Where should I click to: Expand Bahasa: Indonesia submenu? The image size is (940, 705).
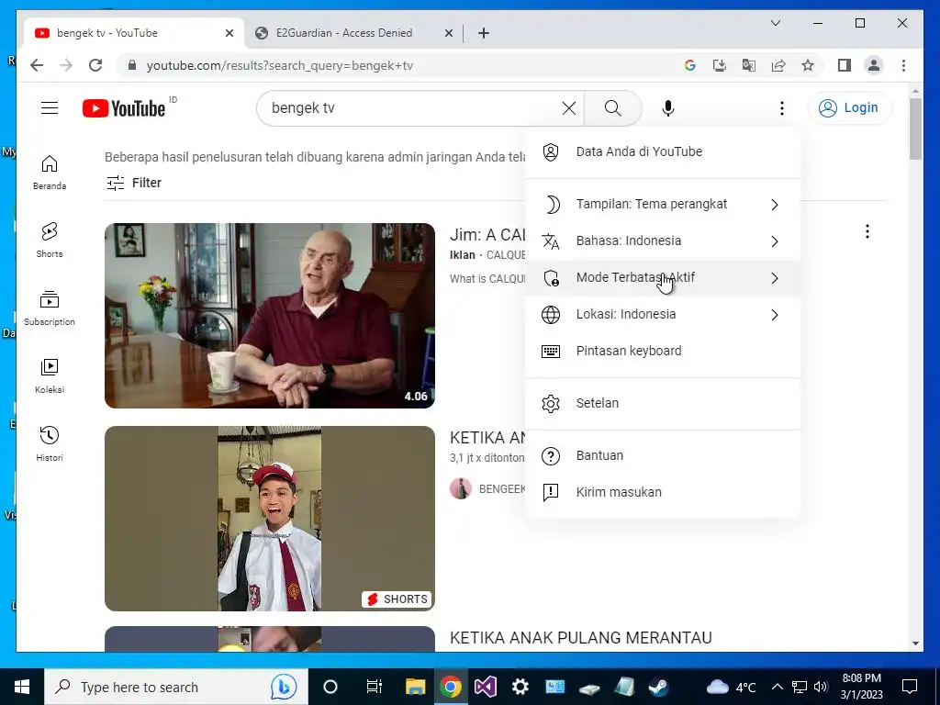pos(663,241)
